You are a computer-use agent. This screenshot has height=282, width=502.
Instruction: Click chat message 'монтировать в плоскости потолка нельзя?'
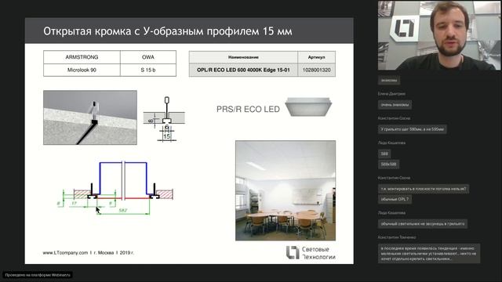pyautogui.click(x=424, y=189)
